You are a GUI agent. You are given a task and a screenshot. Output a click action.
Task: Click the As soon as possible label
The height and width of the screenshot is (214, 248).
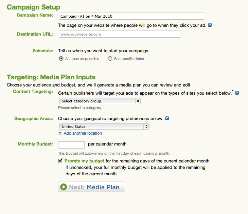tap(82, 59)
